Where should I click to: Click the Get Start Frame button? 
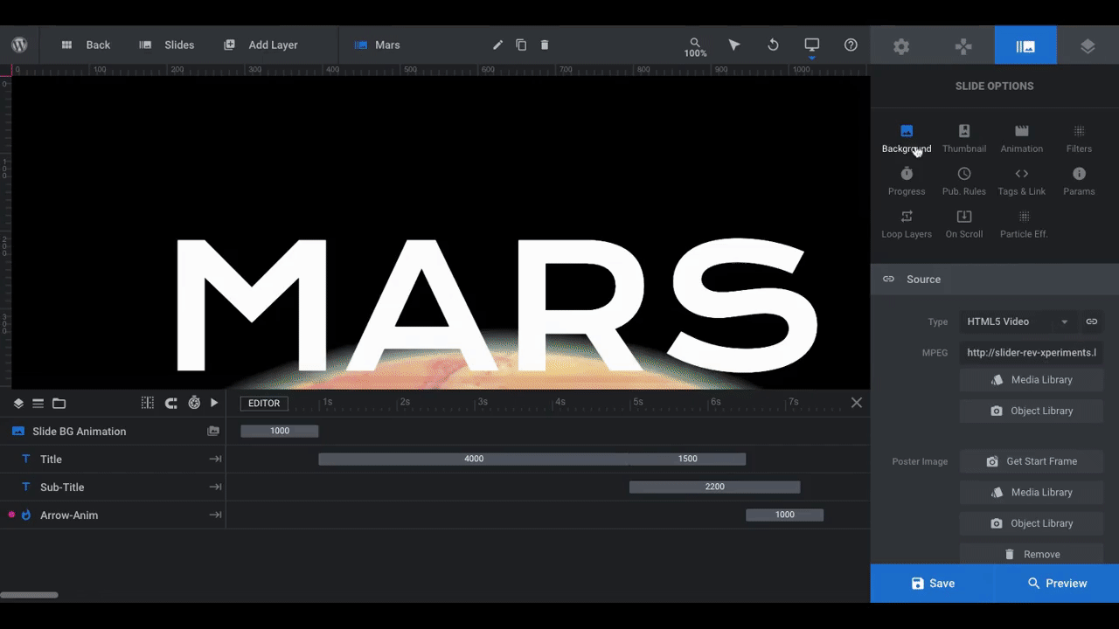(x=1032, y=461)
